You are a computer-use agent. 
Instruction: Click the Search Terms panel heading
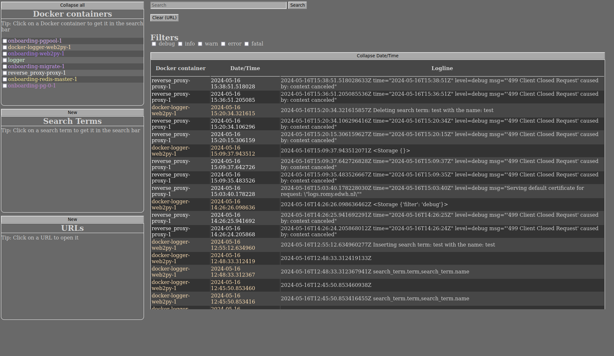[72, 121]
